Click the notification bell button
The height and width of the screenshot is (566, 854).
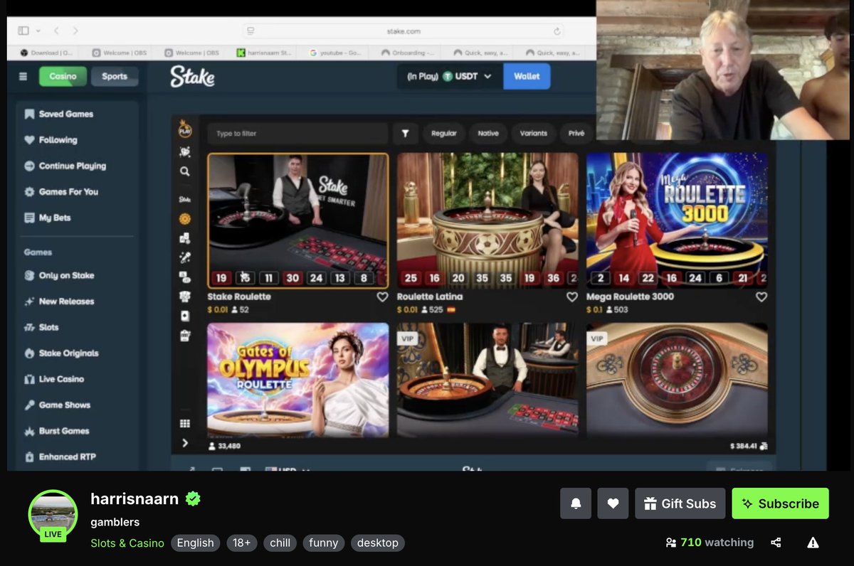576,503
